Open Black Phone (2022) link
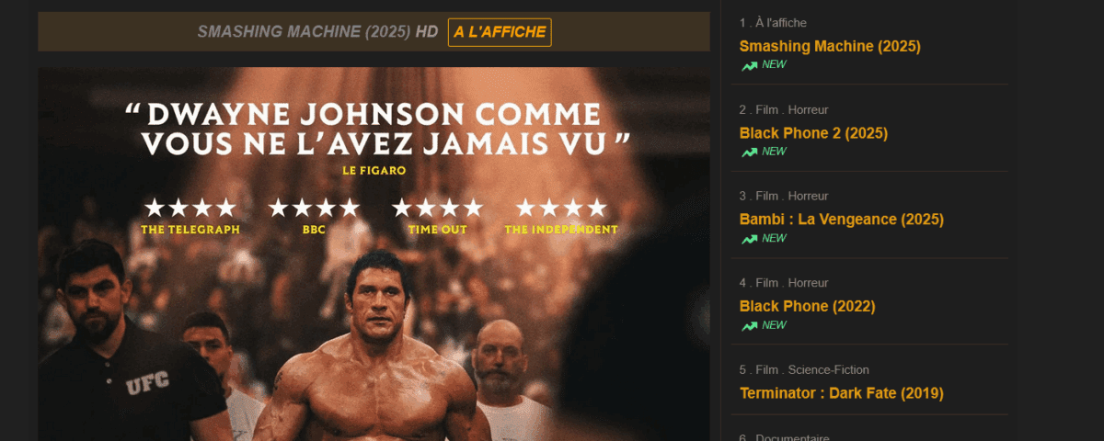1104x441 pixels. coord(808,306)
